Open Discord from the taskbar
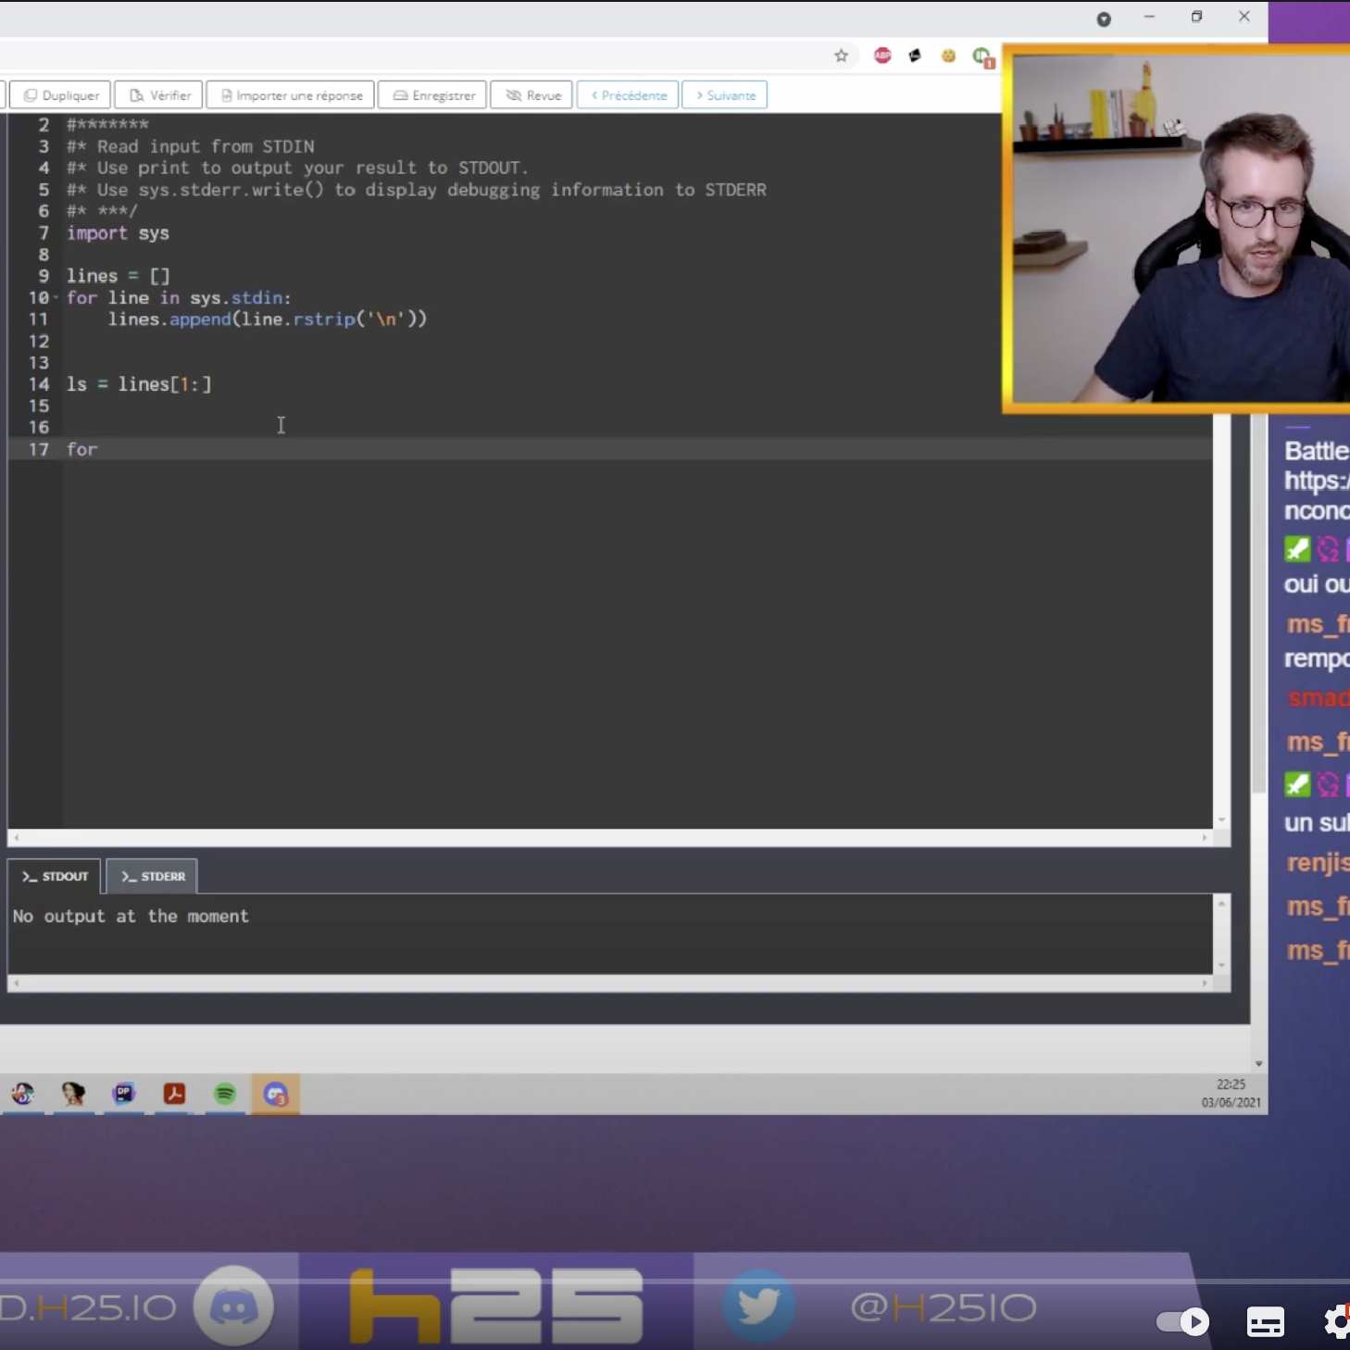 click(276, 1094)
